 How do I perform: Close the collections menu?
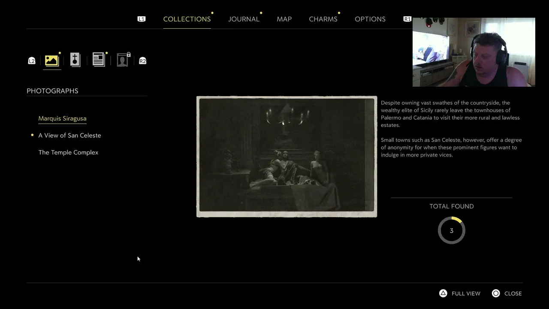click(513, 294)
